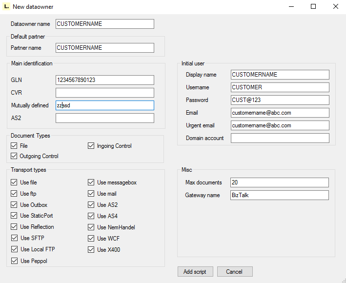Uncheck Use NemHandel transport type

coord(91,227)
